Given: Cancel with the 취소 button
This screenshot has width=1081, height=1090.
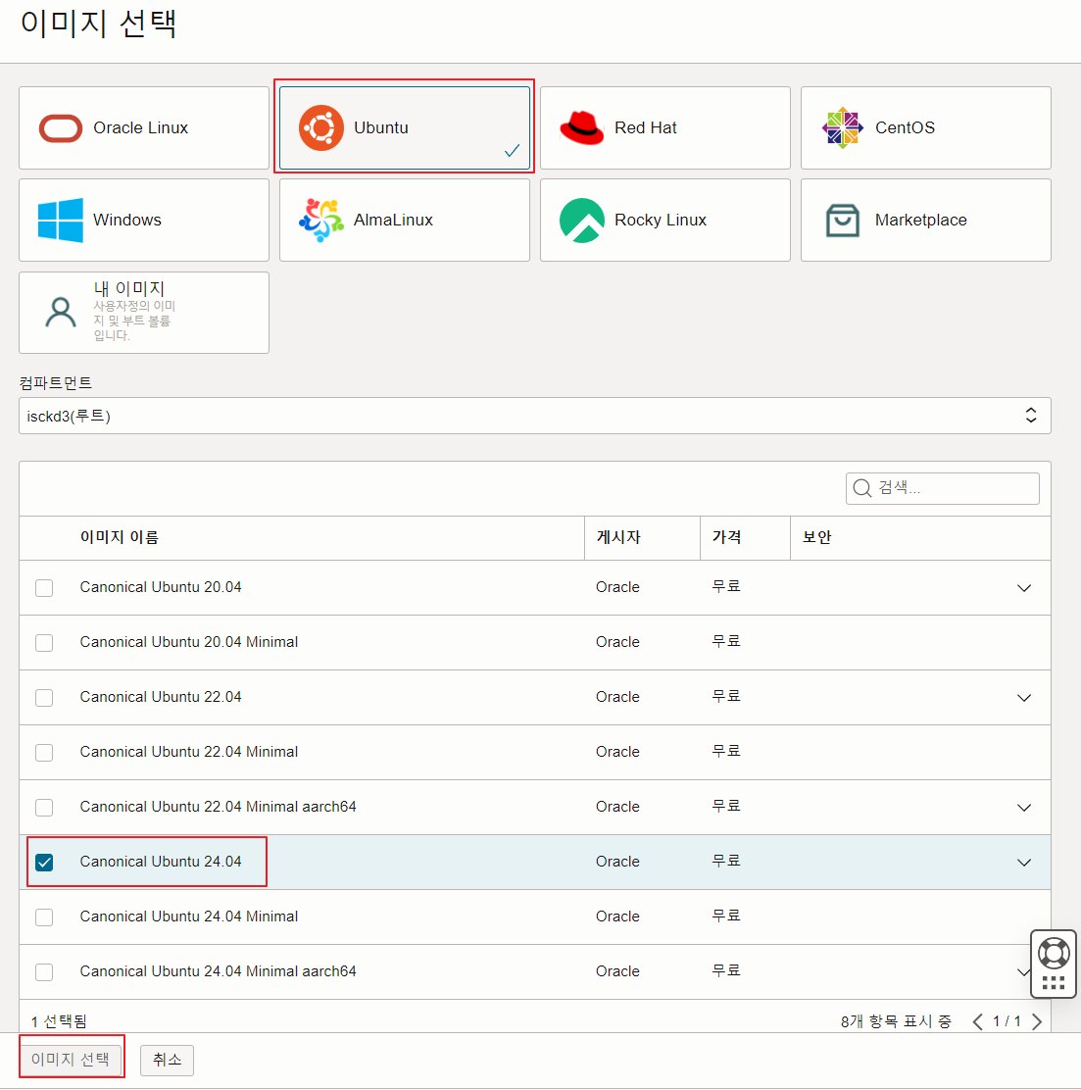Looking at the screenshot, I should coord(167,1060).
